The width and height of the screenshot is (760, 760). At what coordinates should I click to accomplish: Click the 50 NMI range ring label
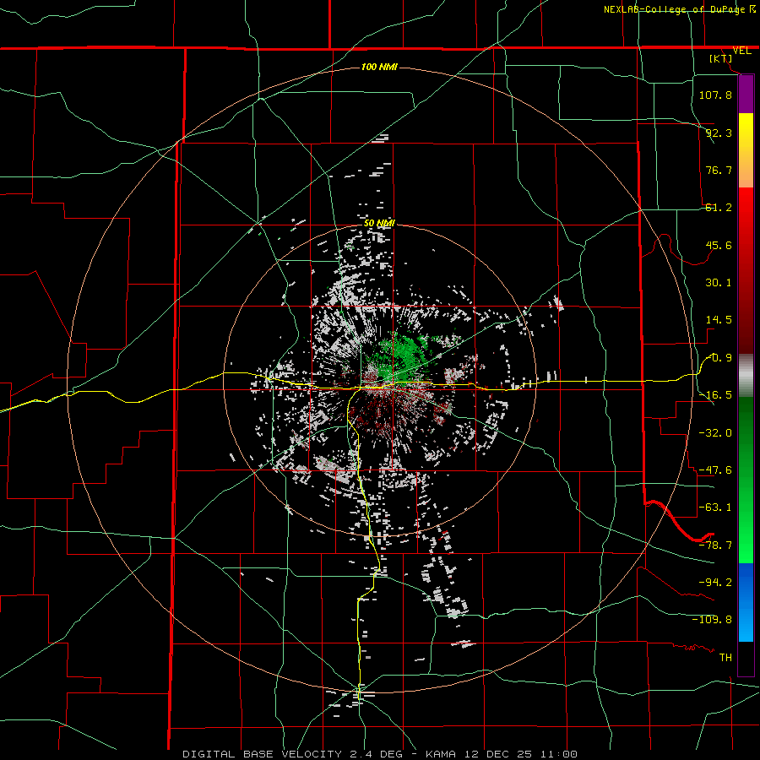pos(379,223)
